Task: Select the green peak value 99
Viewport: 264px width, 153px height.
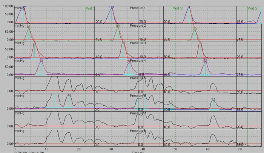Action: pyautogui.click(x=118, y=26)
